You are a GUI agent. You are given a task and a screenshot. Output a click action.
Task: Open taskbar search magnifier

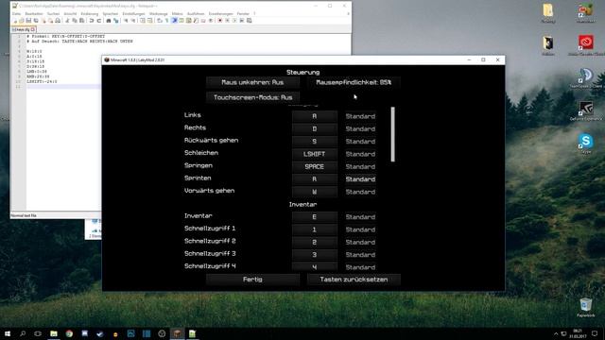(x=23, y=333)
